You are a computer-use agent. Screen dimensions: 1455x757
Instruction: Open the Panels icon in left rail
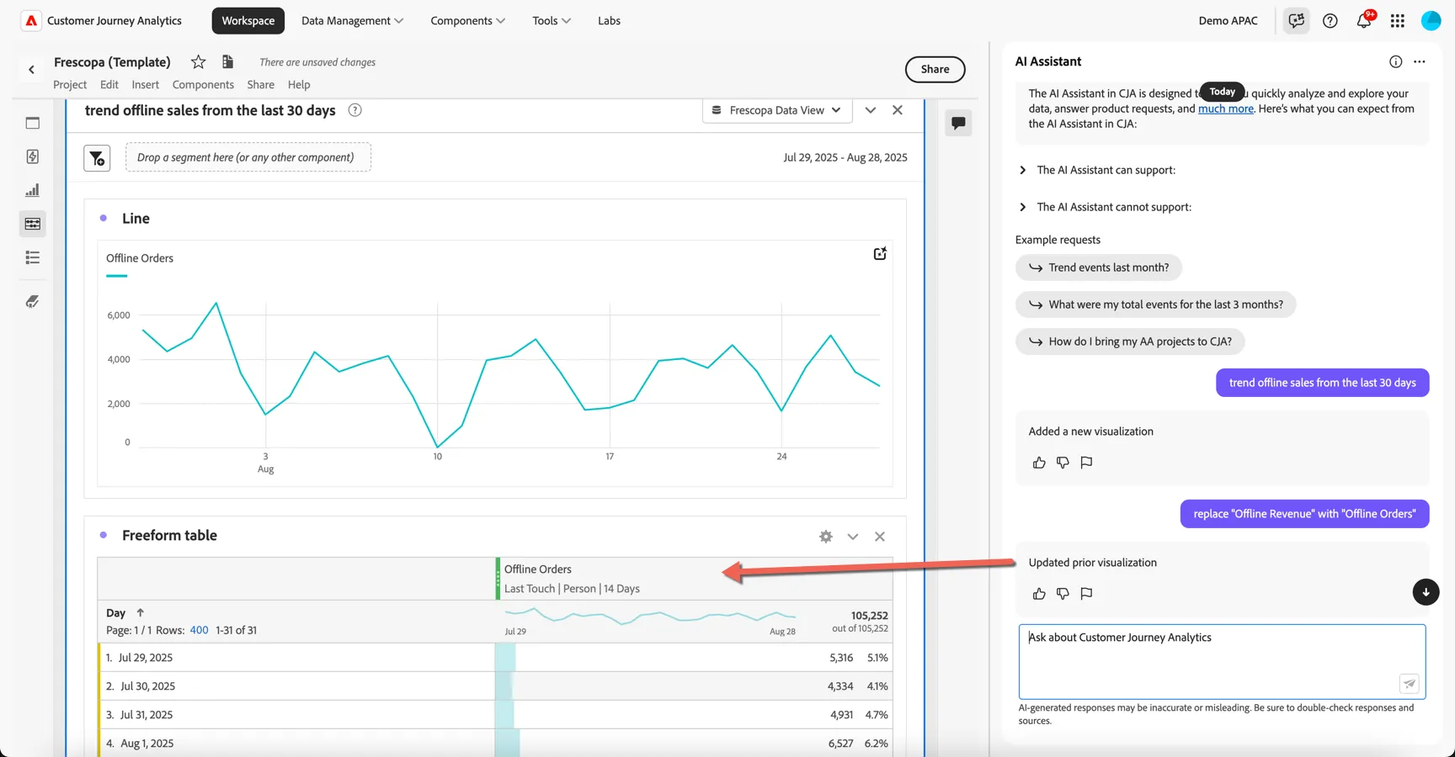33,123
